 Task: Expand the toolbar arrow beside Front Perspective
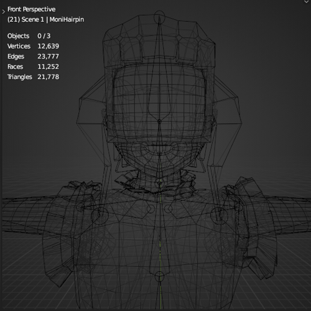tap(3, 12)
